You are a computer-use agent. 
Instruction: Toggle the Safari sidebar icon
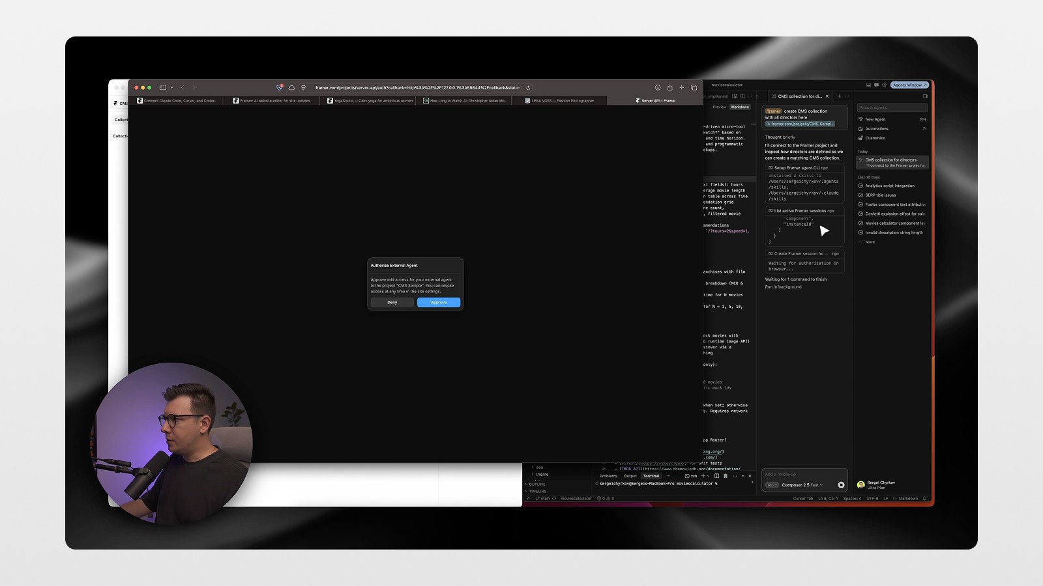click(x=162, y=87)
